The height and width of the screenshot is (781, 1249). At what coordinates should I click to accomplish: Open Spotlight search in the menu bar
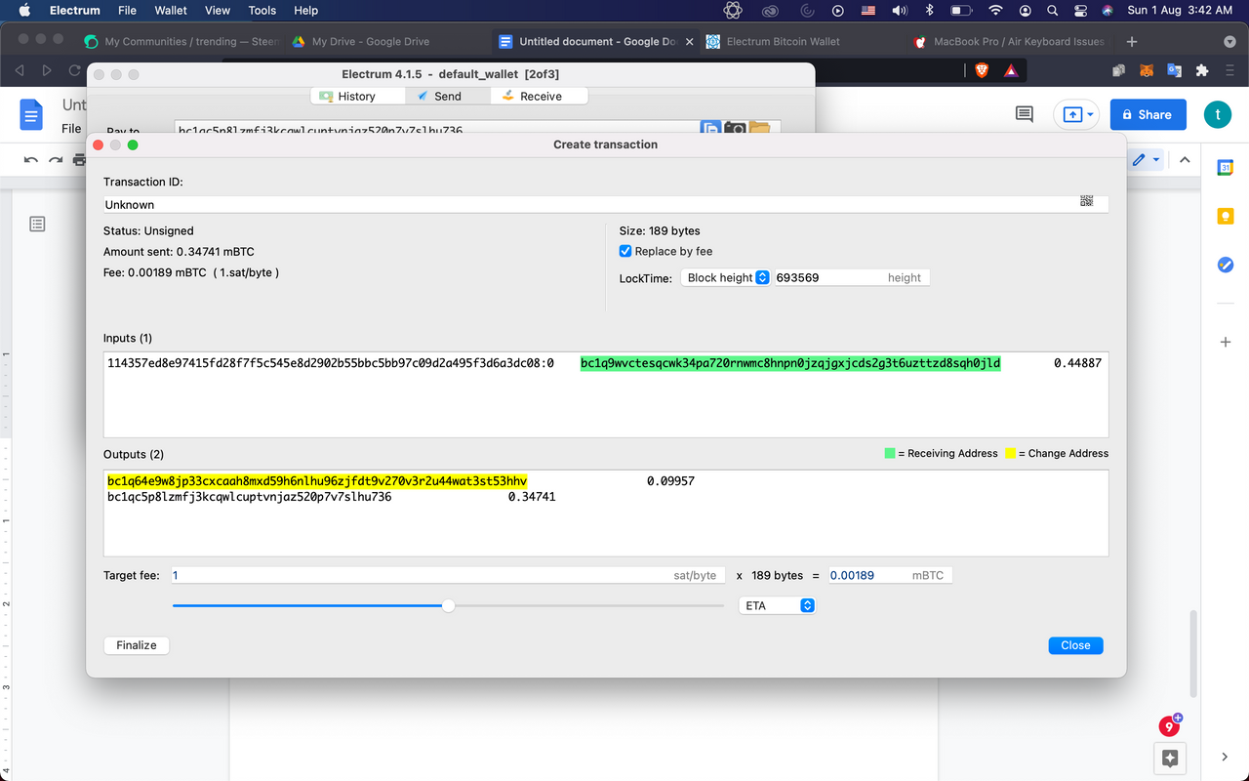click(x=1052, y=10)
